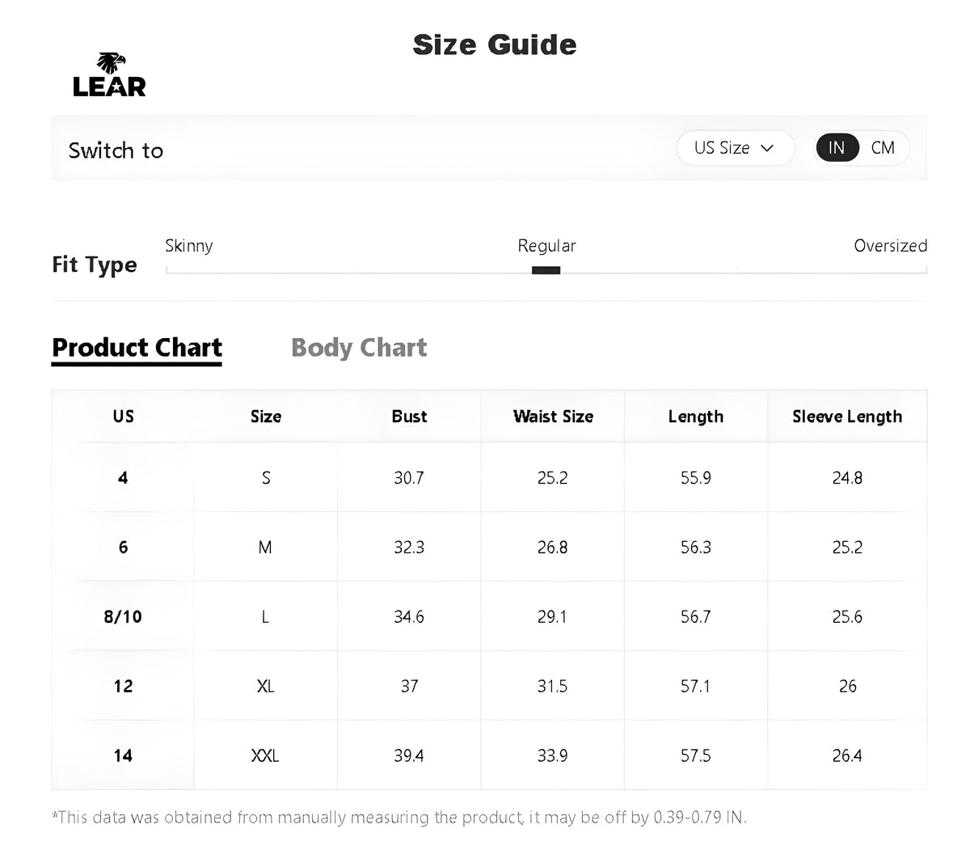Viewport: 970px width, 846px height.
Task: Select the Skinny fit label
Action: [189, 246]
